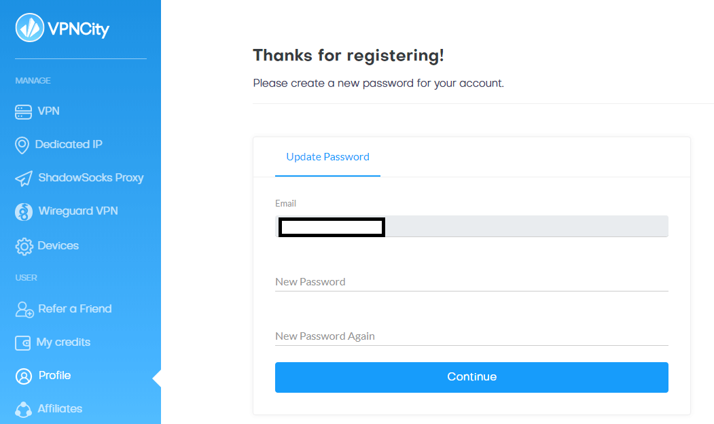The width and height of the screenshot is (714, 424).
Task: Click the disabled Email field
Action: point(471,226)
